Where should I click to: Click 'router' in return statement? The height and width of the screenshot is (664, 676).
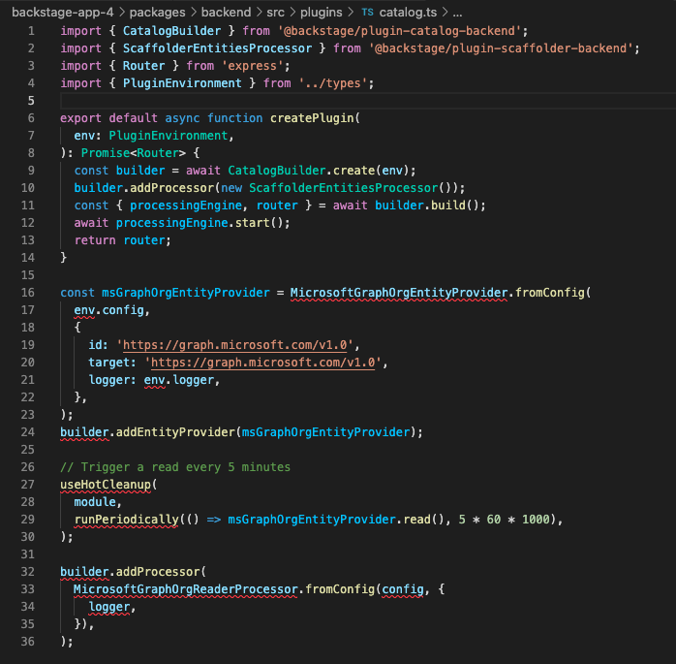[144, 240]
